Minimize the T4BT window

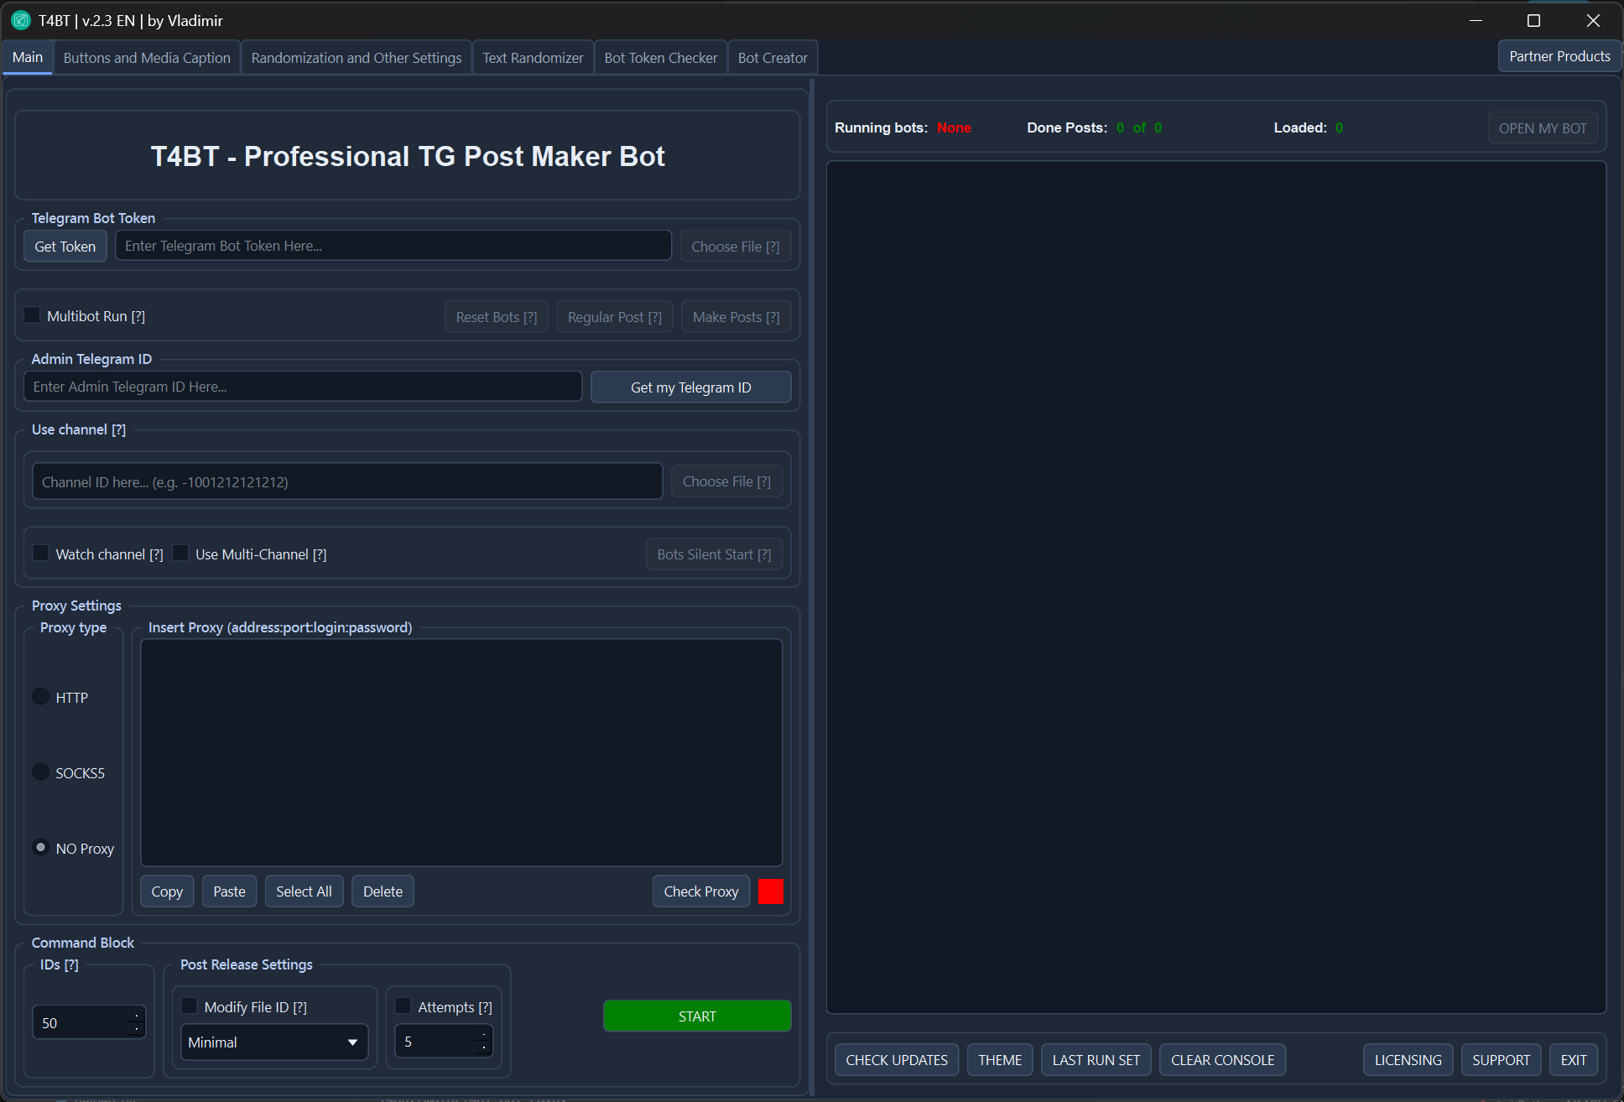(1476, 20)
